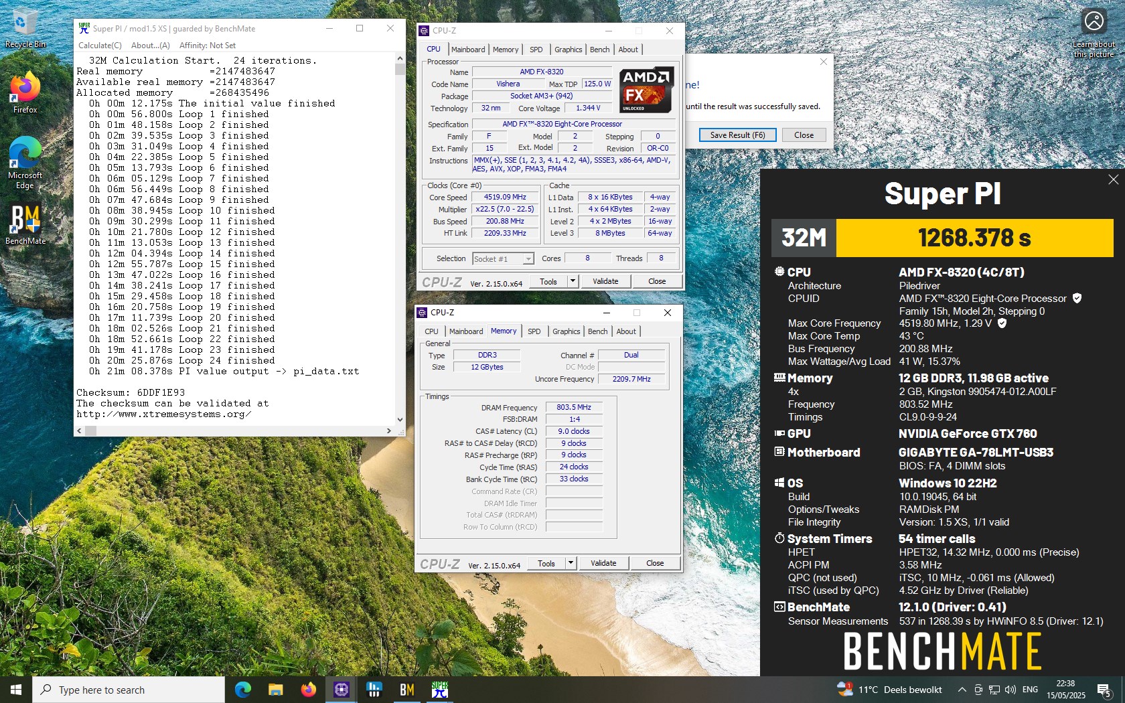Open the Recycle Bin desktop icon

(x=25, y=28)
